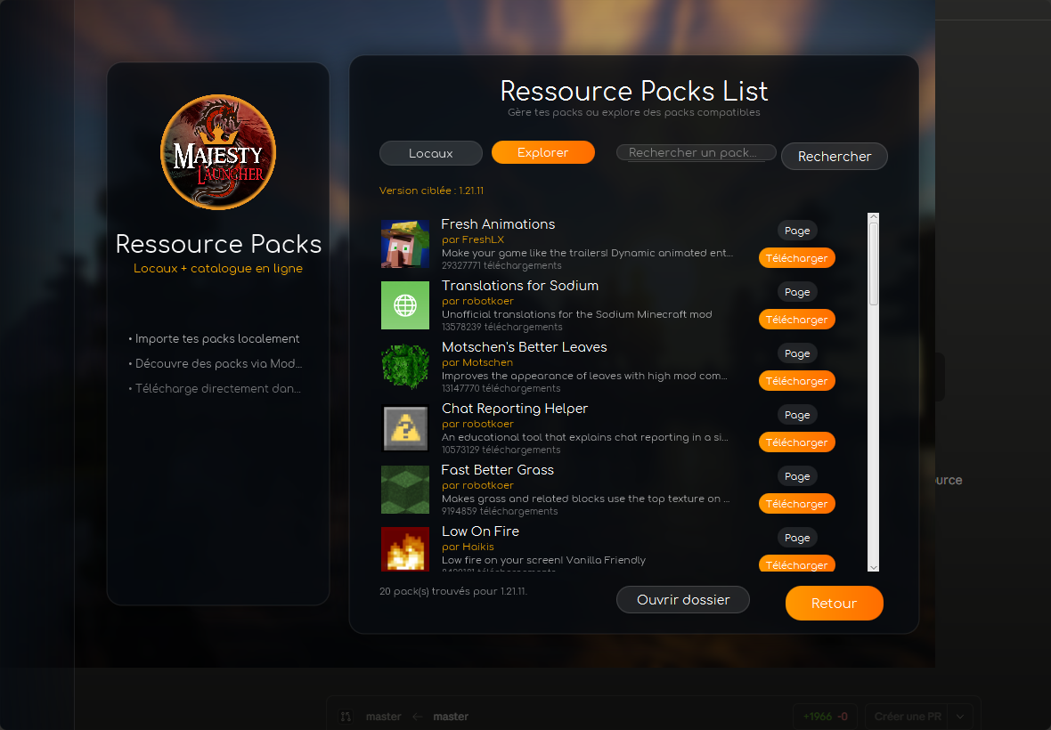Click the Rechercher button
The image size is (1051, 730).
tap(834, 156)
